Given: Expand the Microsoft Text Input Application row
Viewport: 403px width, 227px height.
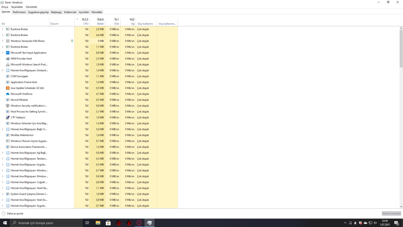Looking at the screenshot, I should tap(3, 53).
